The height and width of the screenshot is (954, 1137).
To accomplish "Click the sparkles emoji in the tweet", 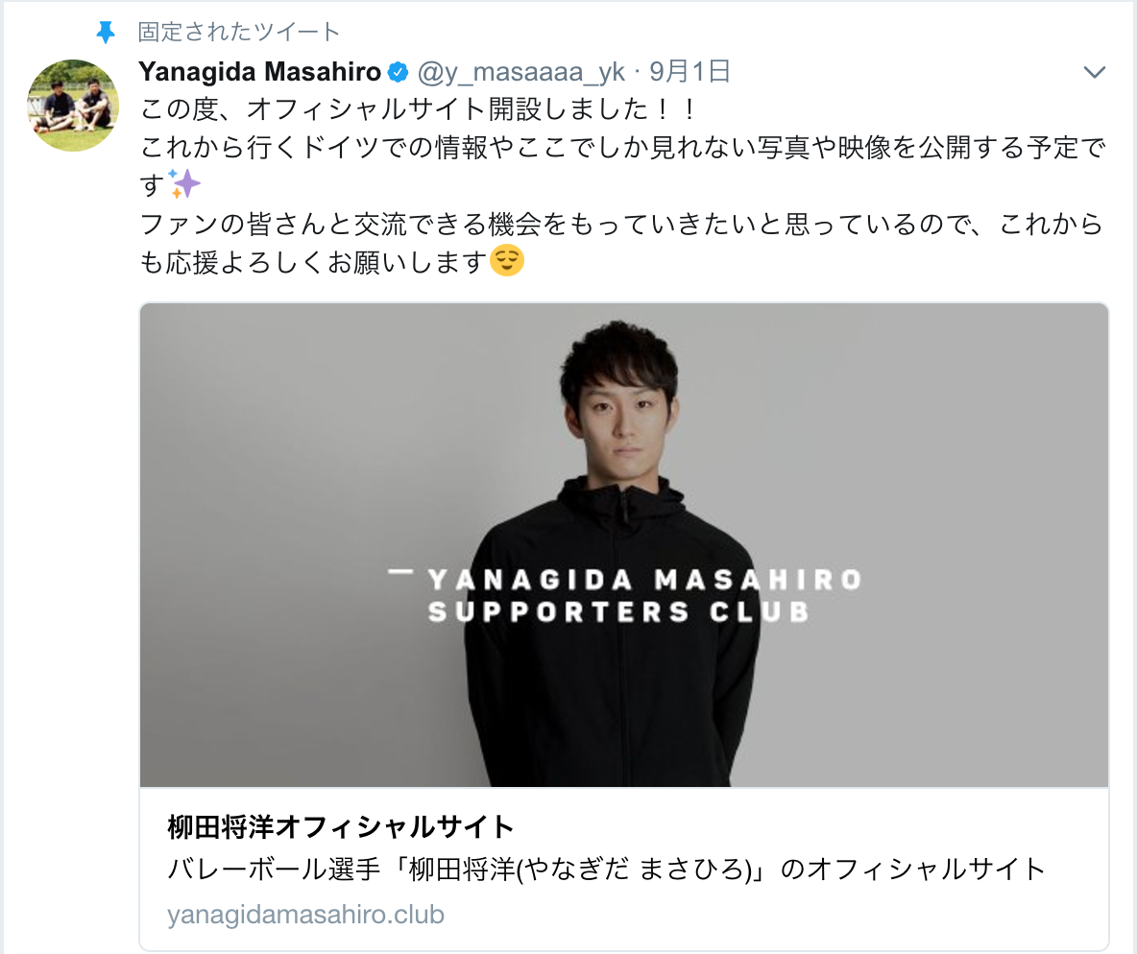I will pos(184,184).
